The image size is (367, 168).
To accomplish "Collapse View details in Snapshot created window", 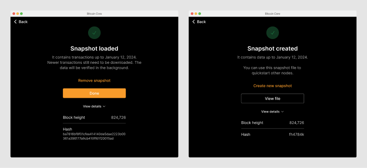I will pos(272,112).
